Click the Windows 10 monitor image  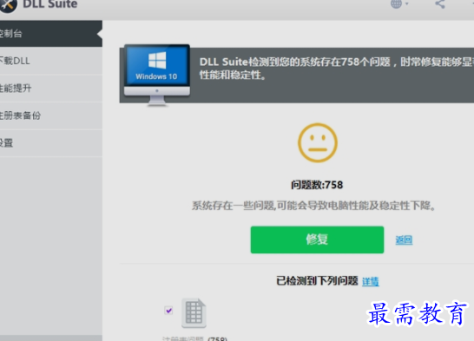click(157, 75)
